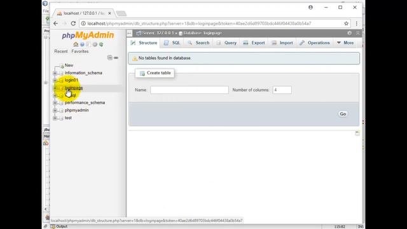Click the browser address bar URL
The height and width of the screenshot is (229, 407).
[x=199, y=24]
